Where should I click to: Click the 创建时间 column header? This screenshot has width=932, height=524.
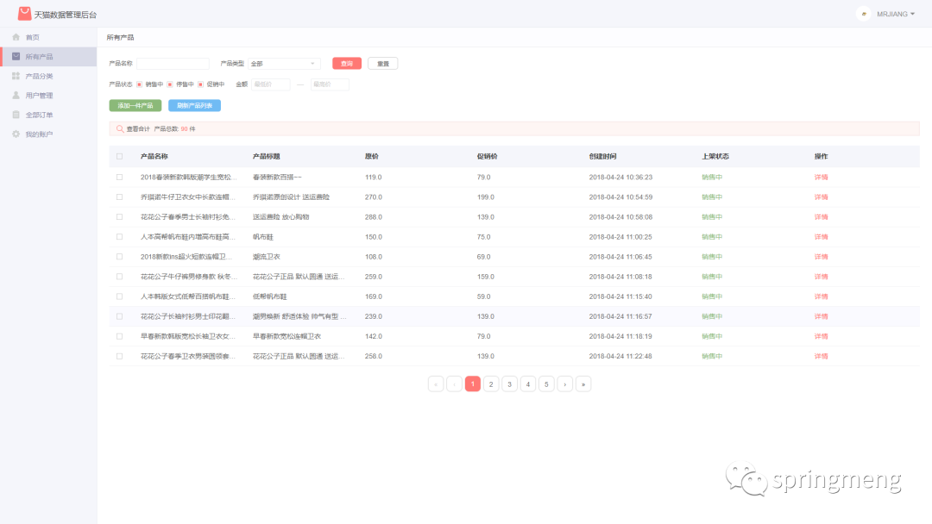(x=602, y=157)
